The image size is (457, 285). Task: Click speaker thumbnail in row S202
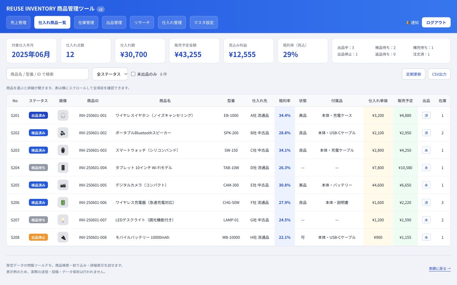tap(63, 133)
